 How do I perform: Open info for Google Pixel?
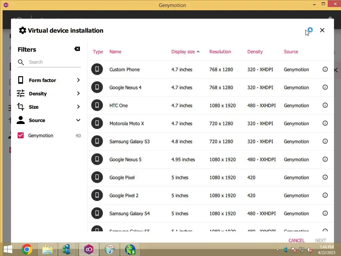(x=325, y=177)
